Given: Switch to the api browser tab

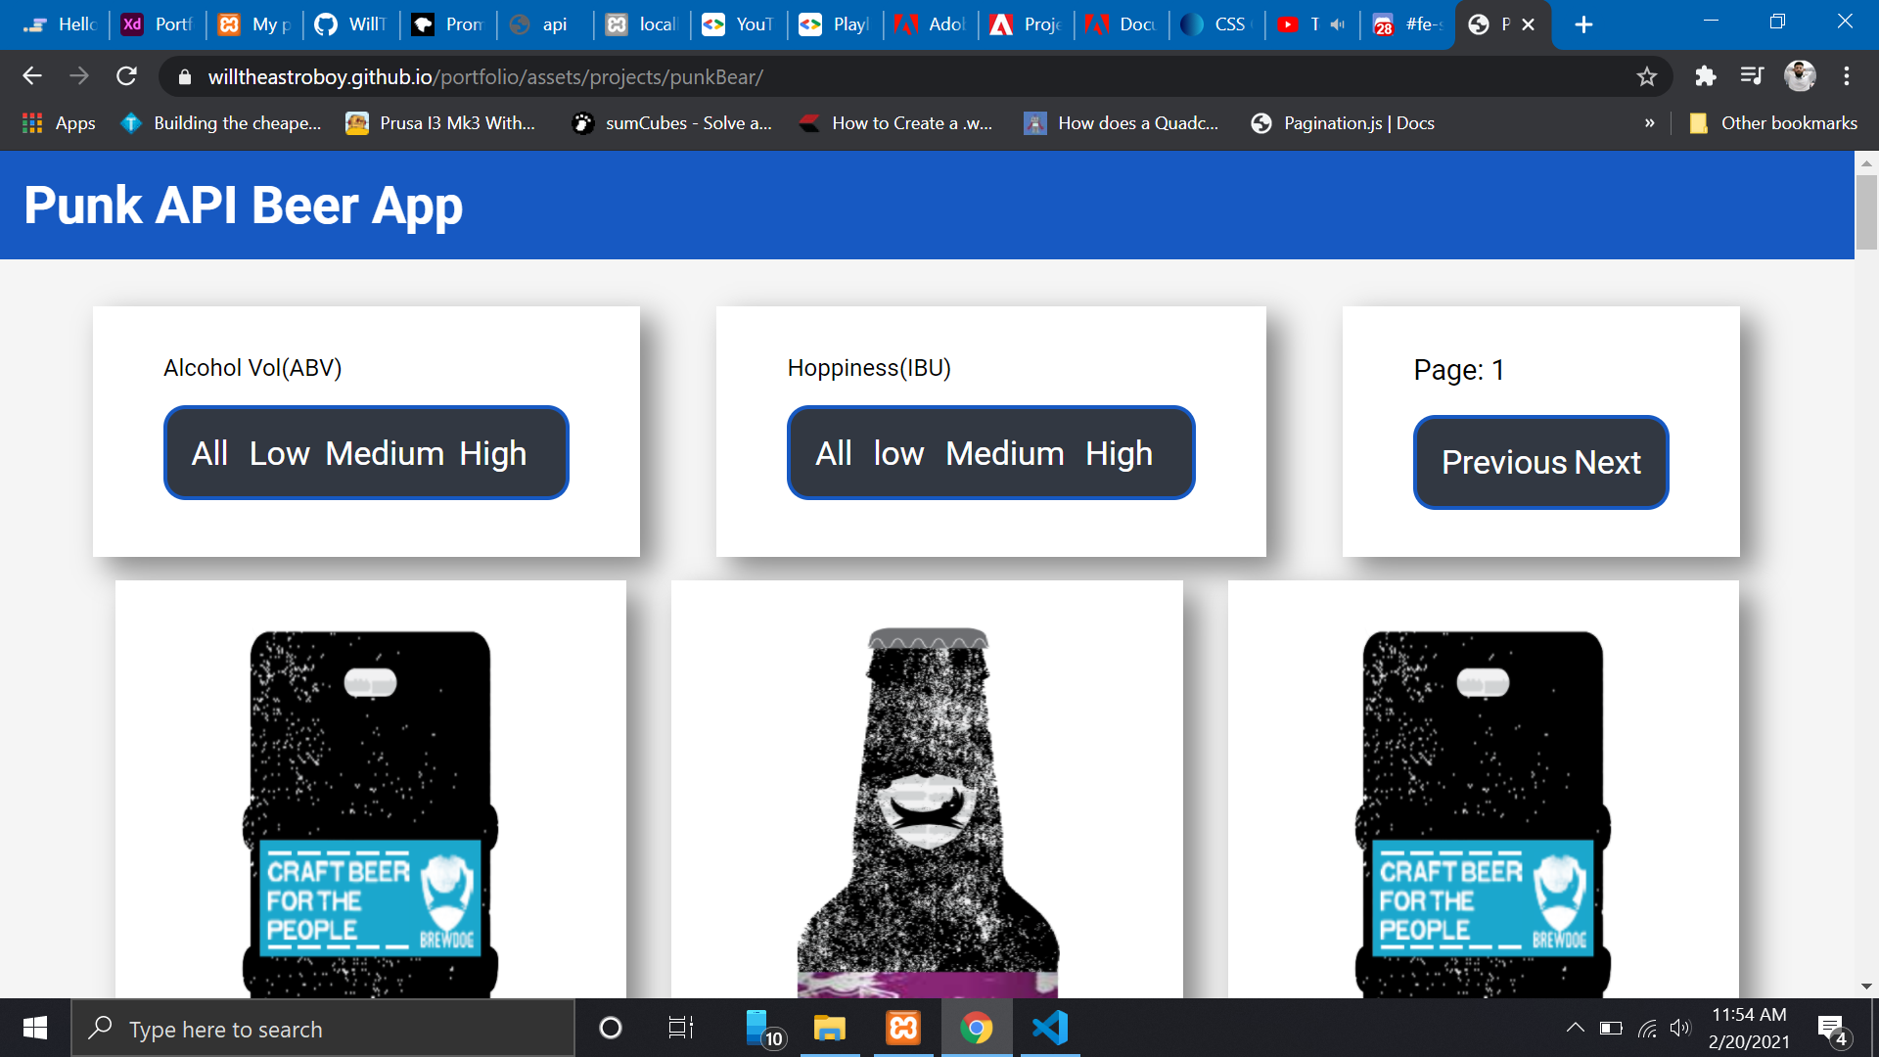Looking at the screenshot, I should point(543,24).
